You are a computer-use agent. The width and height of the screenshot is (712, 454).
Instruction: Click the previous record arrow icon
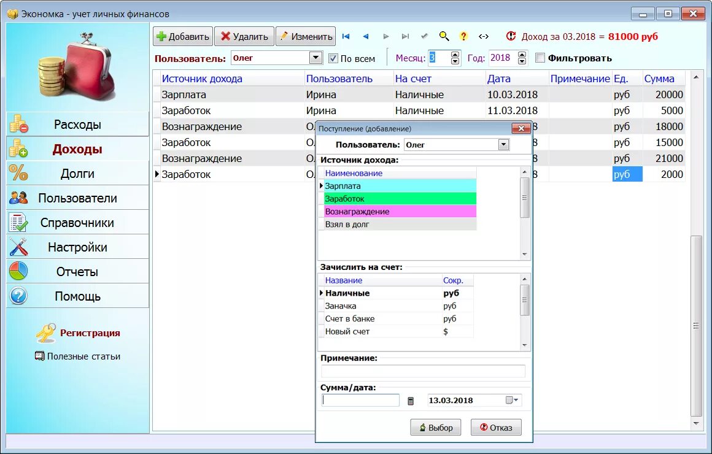[366, 36]
